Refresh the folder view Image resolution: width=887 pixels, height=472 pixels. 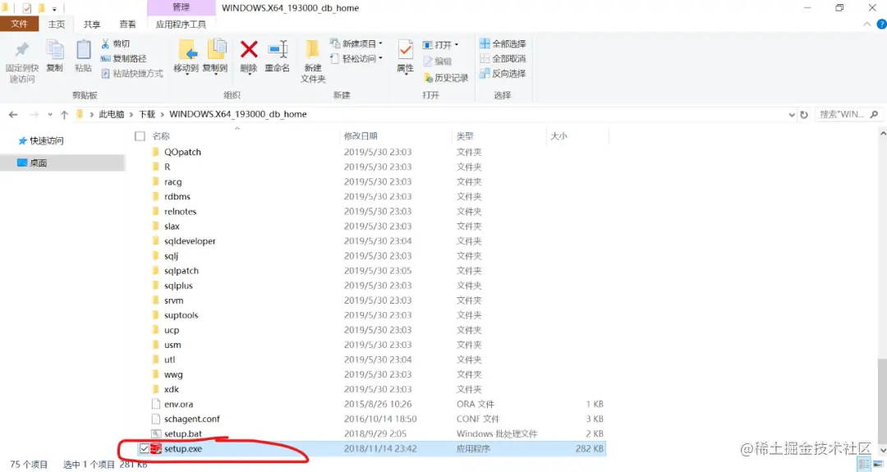(804, 115)
